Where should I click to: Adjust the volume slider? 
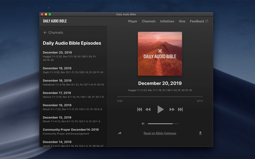[x=163, y=124]
